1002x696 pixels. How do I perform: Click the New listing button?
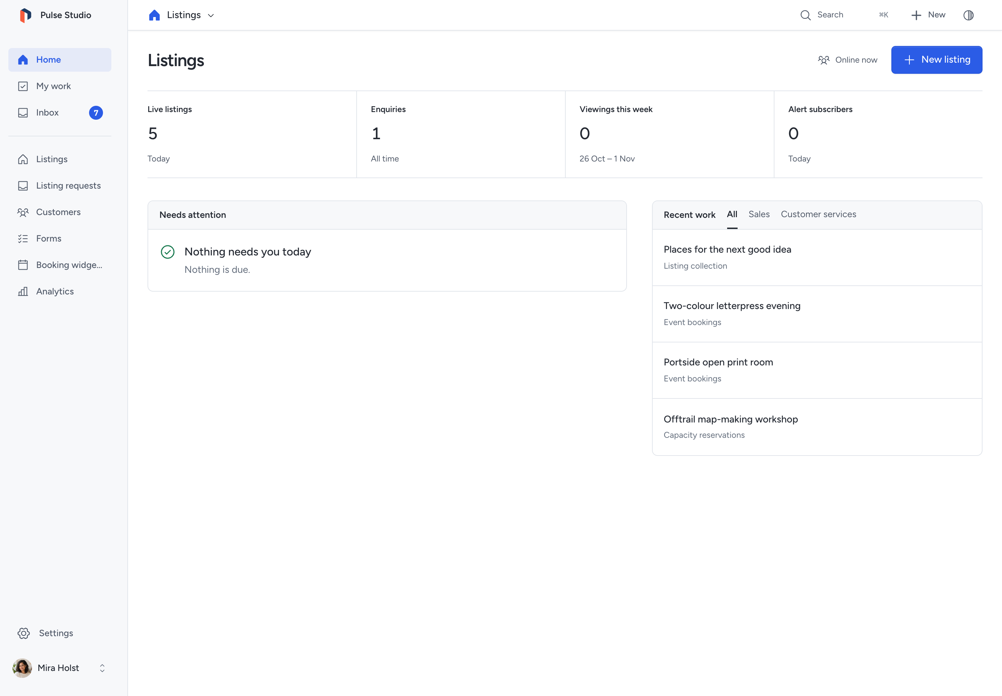937,60
